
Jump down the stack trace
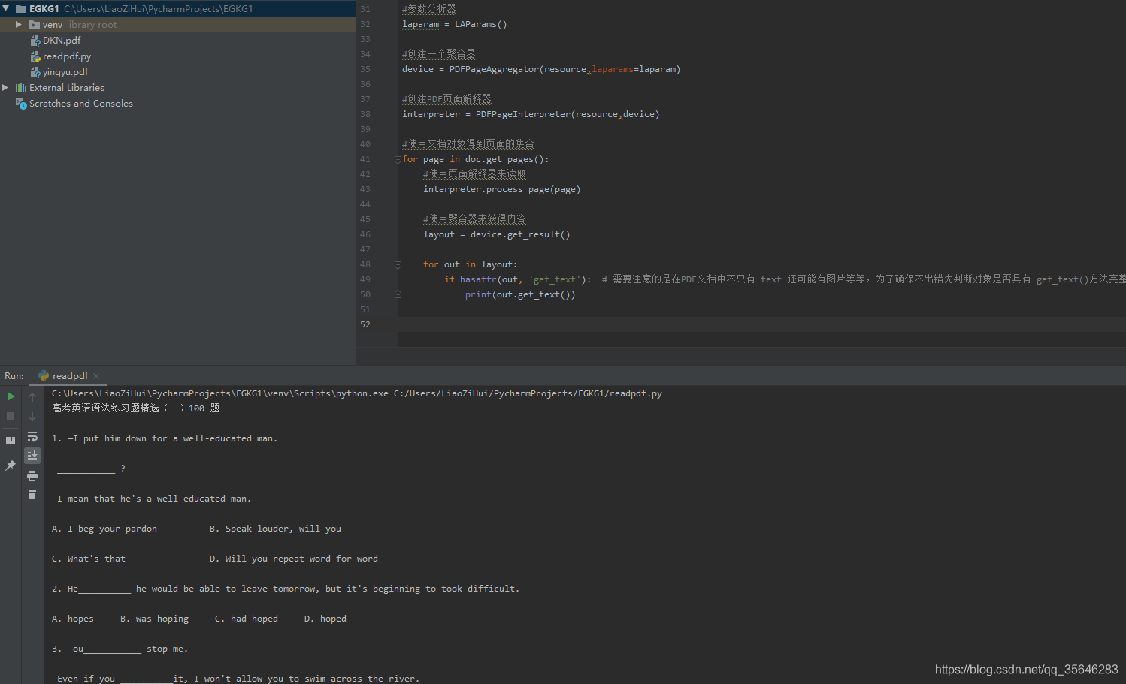32,415
